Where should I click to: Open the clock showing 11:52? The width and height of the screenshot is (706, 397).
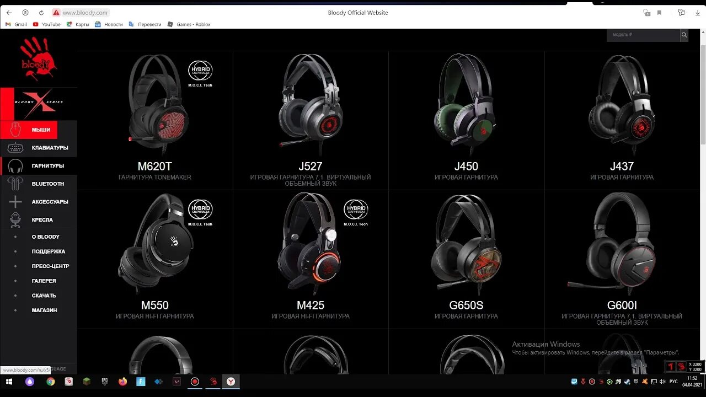[x=692, y=382]
